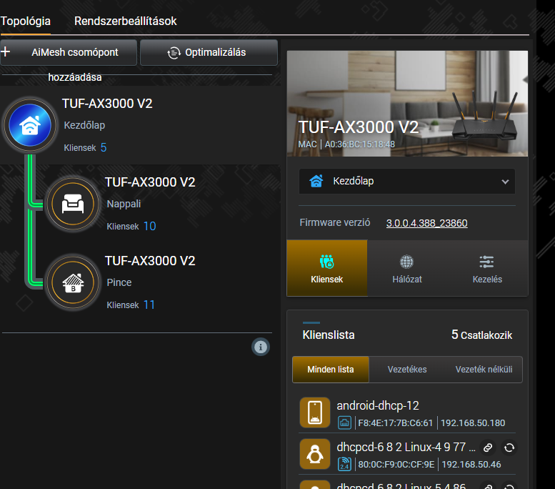Select MAC address F8:4E:17:7B:C6:61

[x=396, y=423]
